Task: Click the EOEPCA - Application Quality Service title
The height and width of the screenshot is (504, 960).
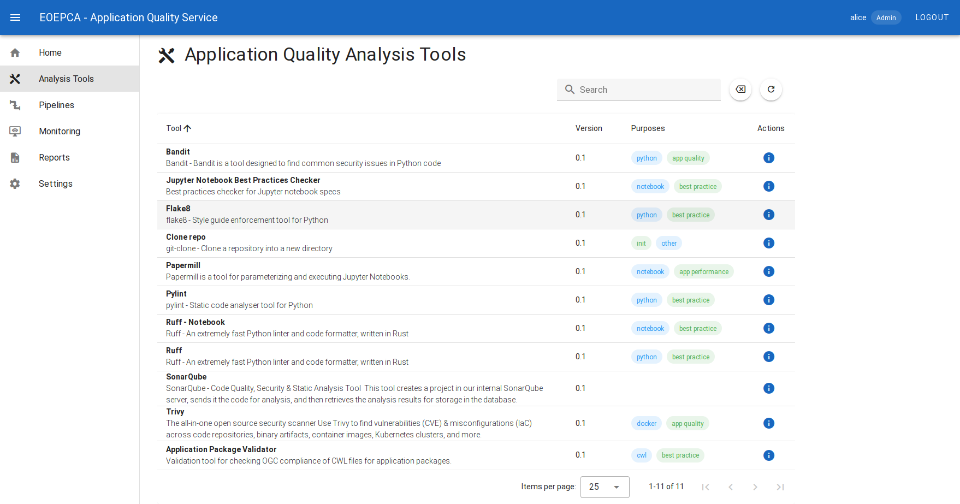Action: 128,17
